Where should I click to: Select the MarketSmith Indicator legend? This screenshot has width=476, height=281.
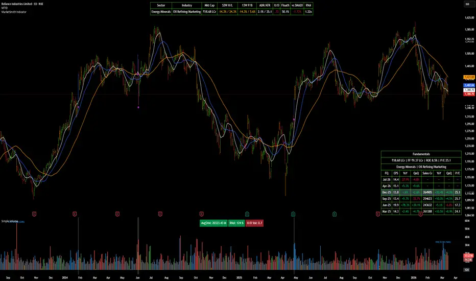(14, 12)
